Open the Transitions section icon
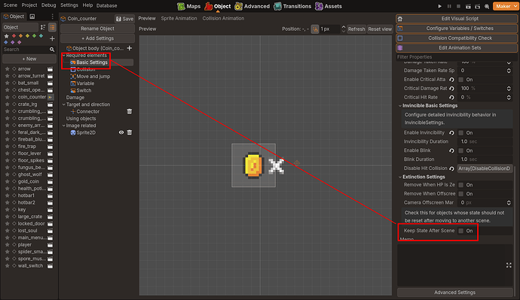 (x=277, y=6)
